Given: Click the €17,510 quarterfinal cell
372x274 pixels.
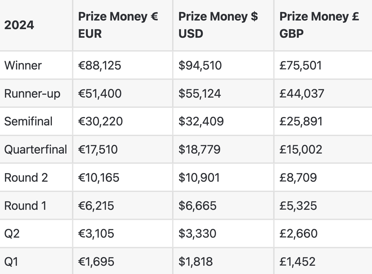Looking at the screenshot, I should pos(98,149).
